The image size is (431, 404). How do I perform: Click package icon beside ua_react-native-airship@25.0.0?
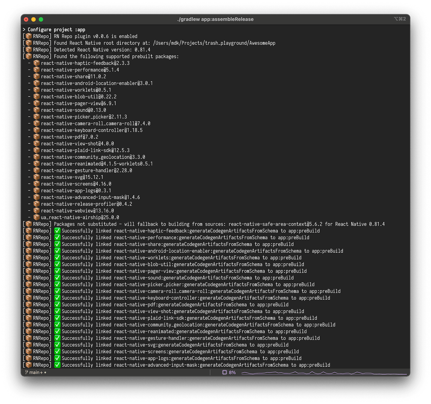click(37, 217)
